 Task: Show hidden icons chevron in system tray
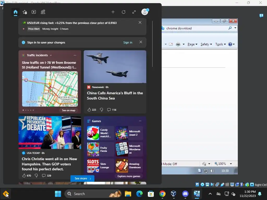point(210,194)
